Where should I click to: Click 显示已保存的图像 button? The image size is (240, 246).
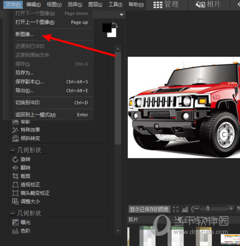coord(149,209)
